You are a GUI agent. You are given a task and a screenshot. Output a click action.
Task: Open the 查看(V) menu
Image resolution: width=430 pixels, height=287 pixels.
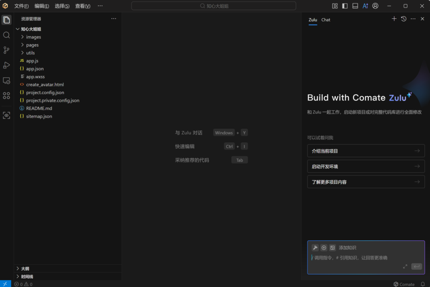click(83, 6)
